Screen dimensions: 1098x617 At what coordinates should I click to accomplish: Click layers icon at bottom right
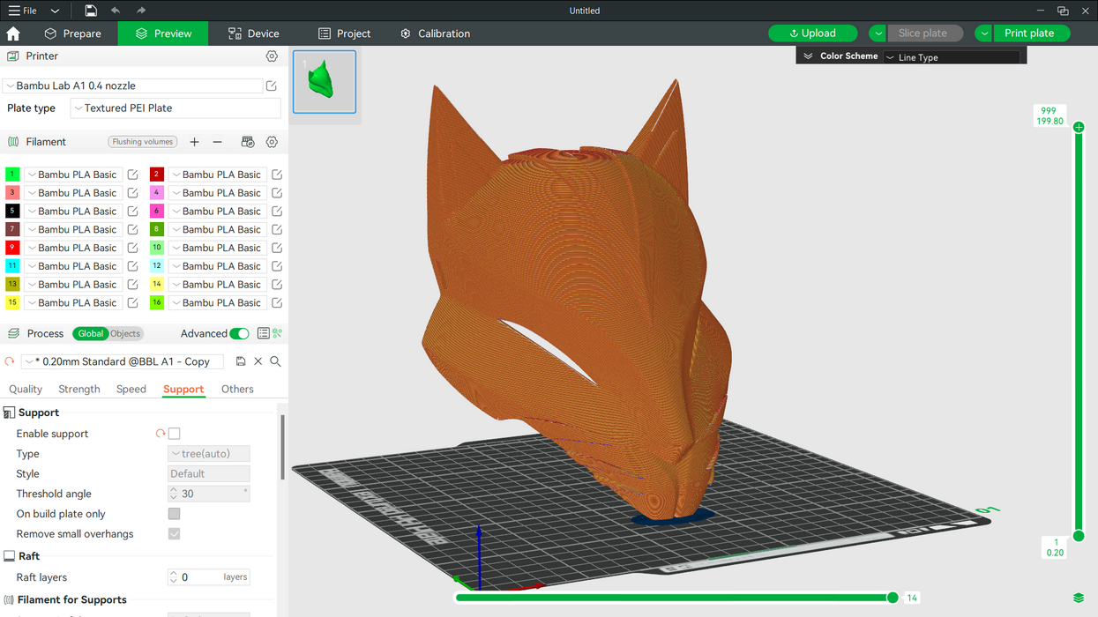tap(1079, 598)
